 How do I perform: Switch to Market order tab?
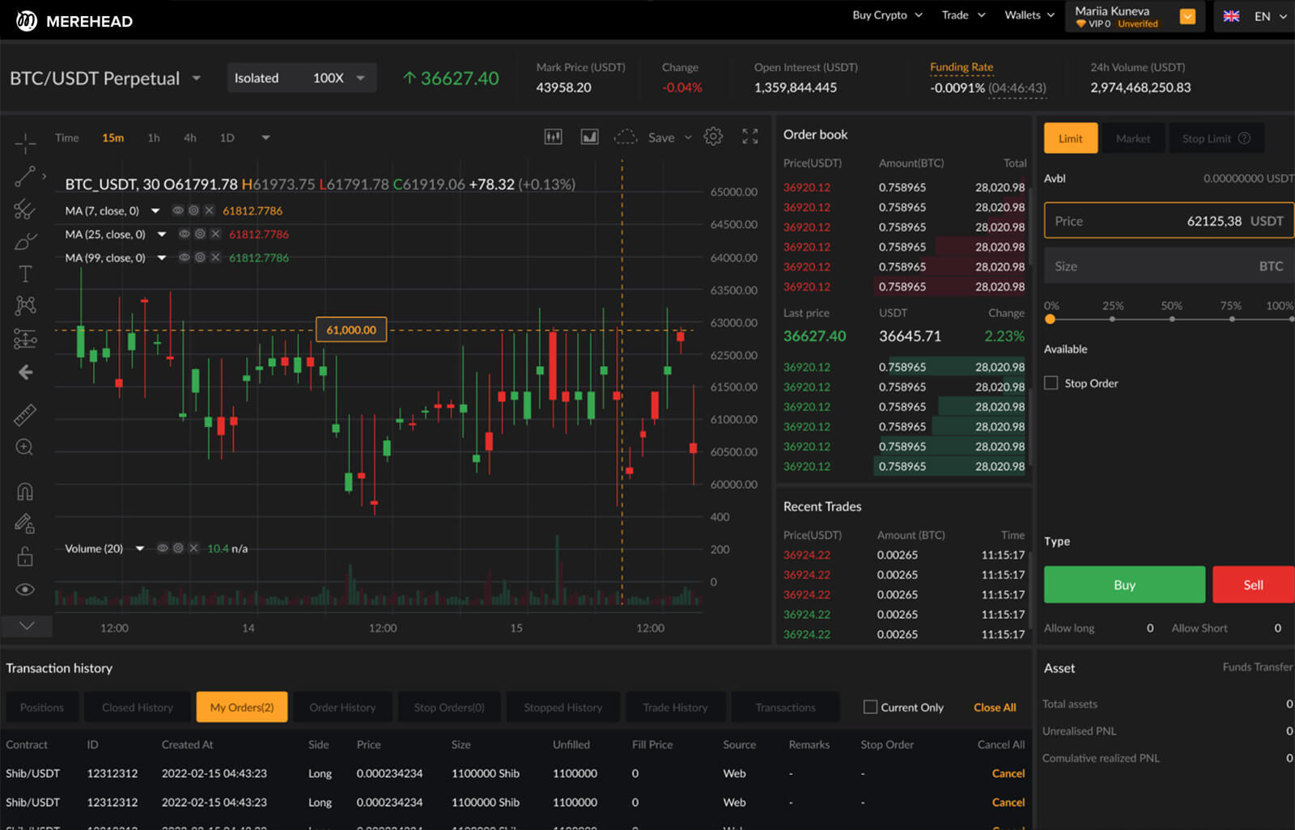[x=1132, y=138]
